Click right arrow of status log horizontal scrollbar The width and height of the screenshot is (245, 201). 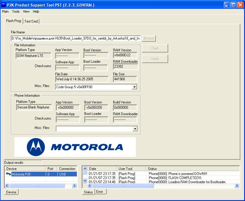(237, 185)
